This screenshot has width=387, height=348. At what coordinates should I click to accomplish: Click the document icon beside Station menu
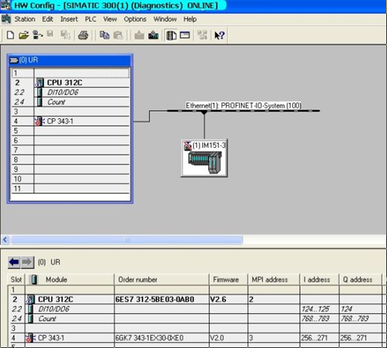click(x=6, y=19)
